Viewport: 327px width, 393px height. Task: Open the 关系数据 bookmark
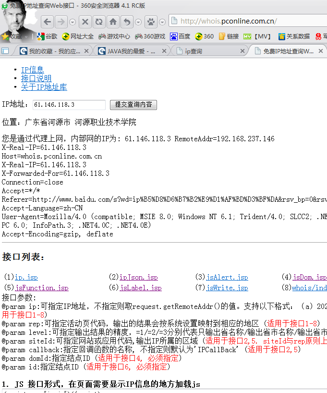(294, 37)
